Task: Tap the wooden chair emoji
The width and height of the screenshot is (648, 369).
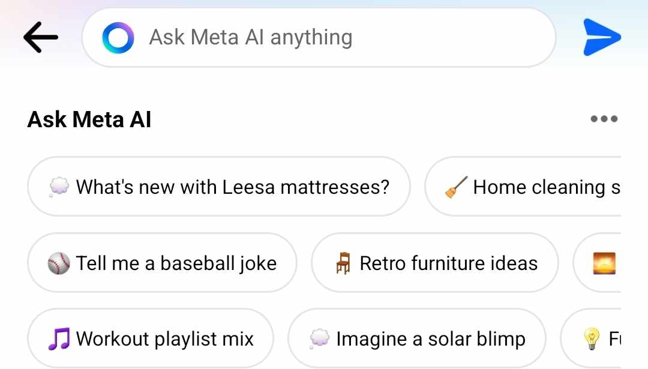Action: pos(343,263)
